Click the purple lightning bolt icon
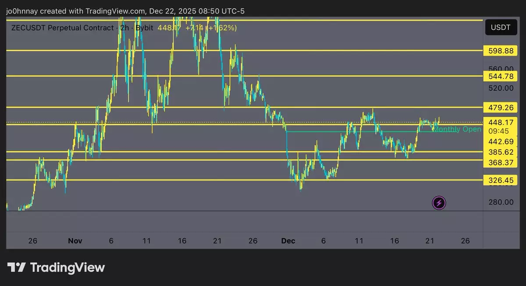 (x=439, y=203)
